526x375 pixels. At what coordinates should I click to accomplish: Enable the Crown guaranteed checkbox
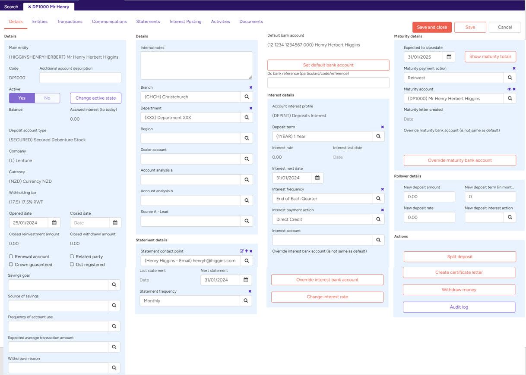pyautogui.click(x=11, y=264)
